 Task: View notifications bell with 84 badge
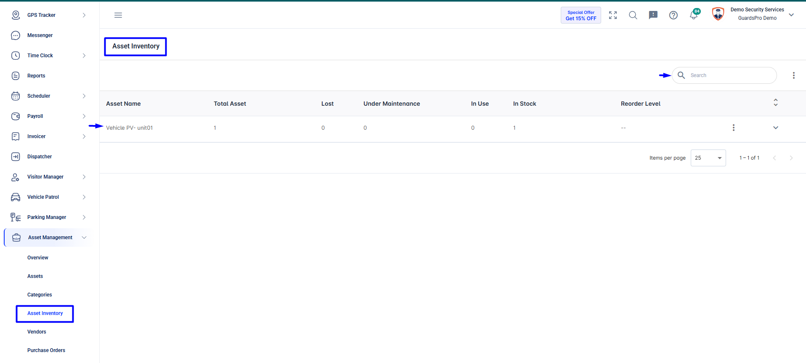click(x=694, y=15)
